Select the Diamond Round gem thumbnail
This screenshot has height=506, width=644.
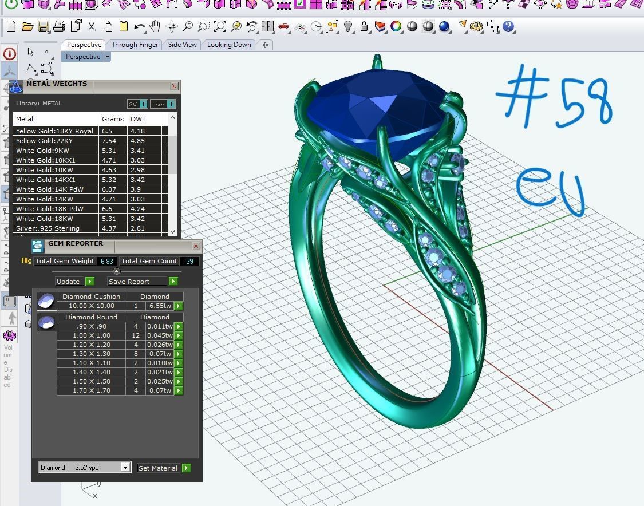[x=46, y=322]
